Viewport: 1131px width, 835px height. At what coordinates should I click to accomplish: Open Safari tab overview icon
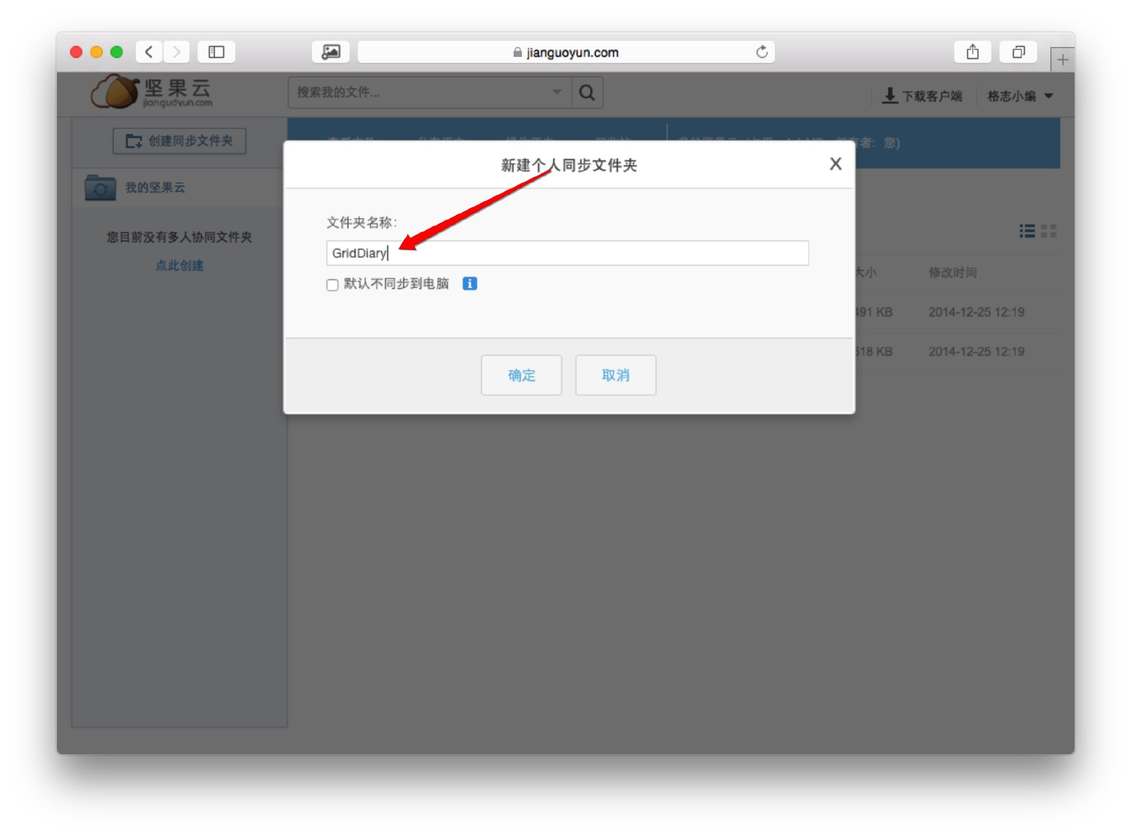pyautogui.click(x=1018, y=52)
